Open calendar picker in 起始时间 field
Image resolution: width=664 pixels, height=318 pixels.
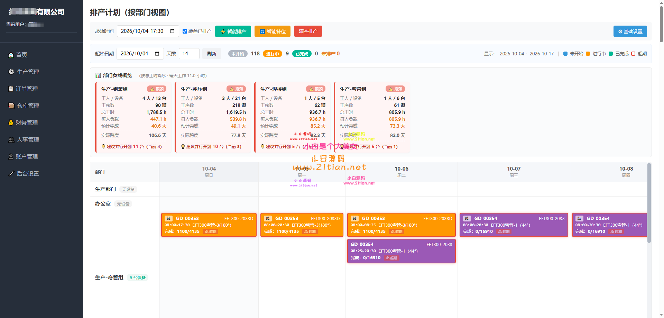point(172,31)
